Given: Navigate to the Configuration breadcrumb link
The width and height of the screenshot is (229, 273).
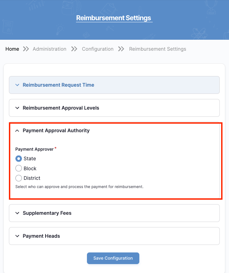Looking at the screenshot, I should (x=98, y=49).
